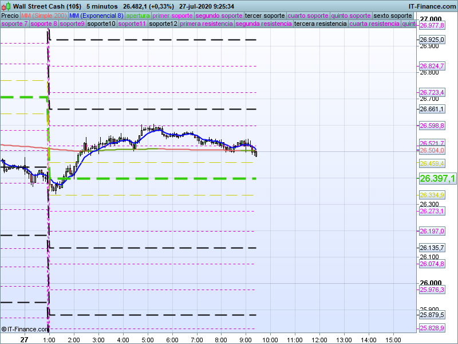Open the IT-Finance.com link at top right
The image size is (458, 344).
[x=432, y=6]
